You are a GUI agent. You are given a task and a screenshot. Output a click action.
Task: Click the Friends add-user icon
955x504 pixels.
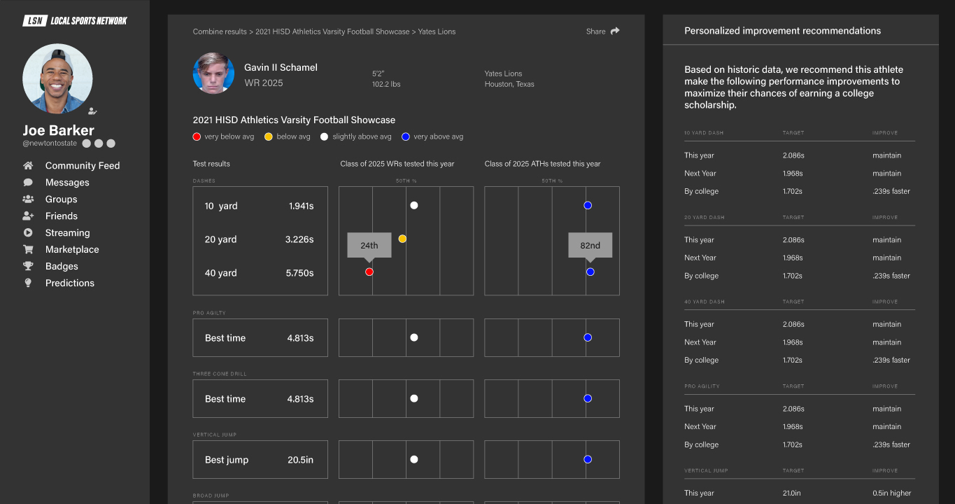coord(28,216)
